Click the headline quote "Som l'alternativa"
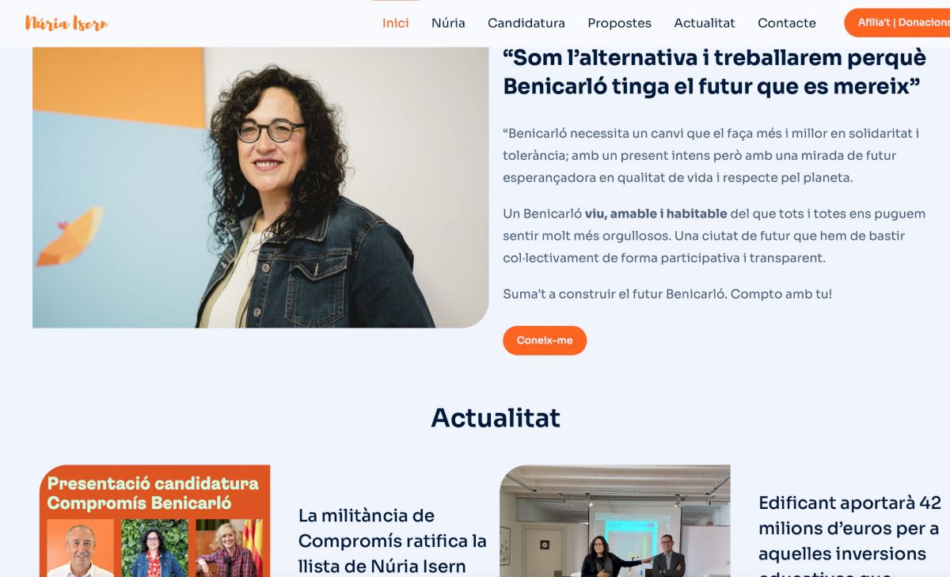This screenshot has width=950, height=577. coord(714,72)
